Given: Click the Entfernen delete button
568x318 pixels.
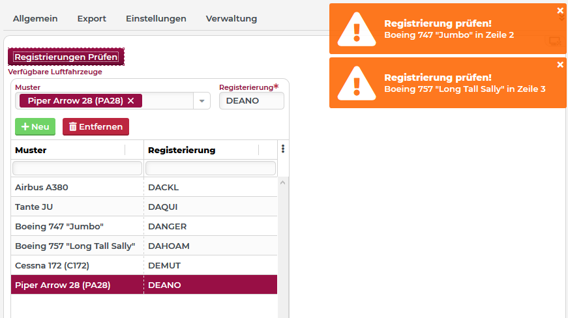Looking at the screenshot, I should (x=96, y=126).
